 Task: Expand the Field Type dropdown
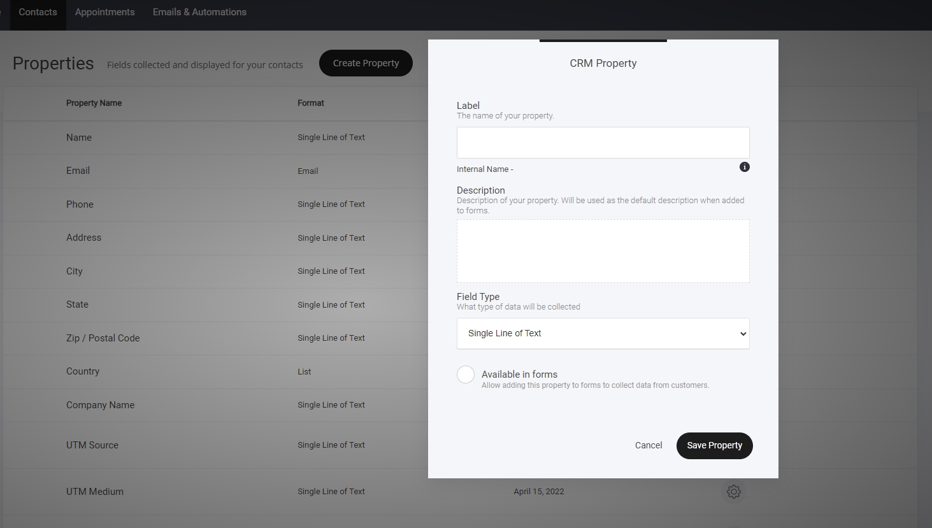[x=603, y=334]
